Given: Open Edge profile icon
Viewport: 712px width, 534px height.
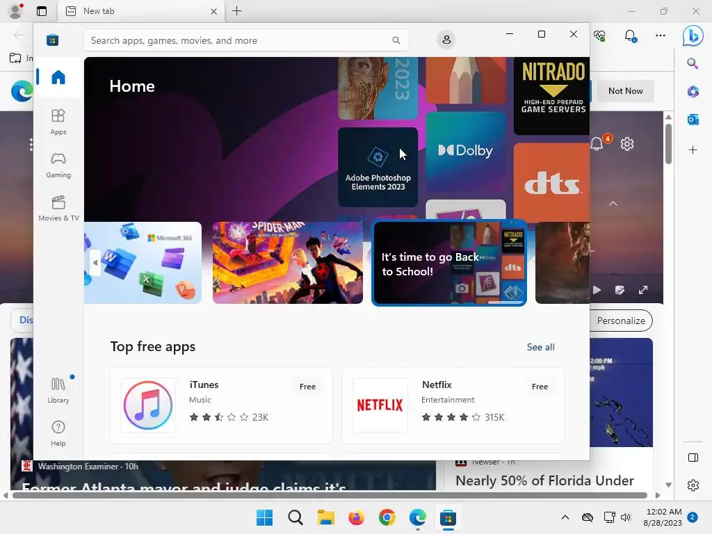Looking at the screenshot, I should point(16,11).
